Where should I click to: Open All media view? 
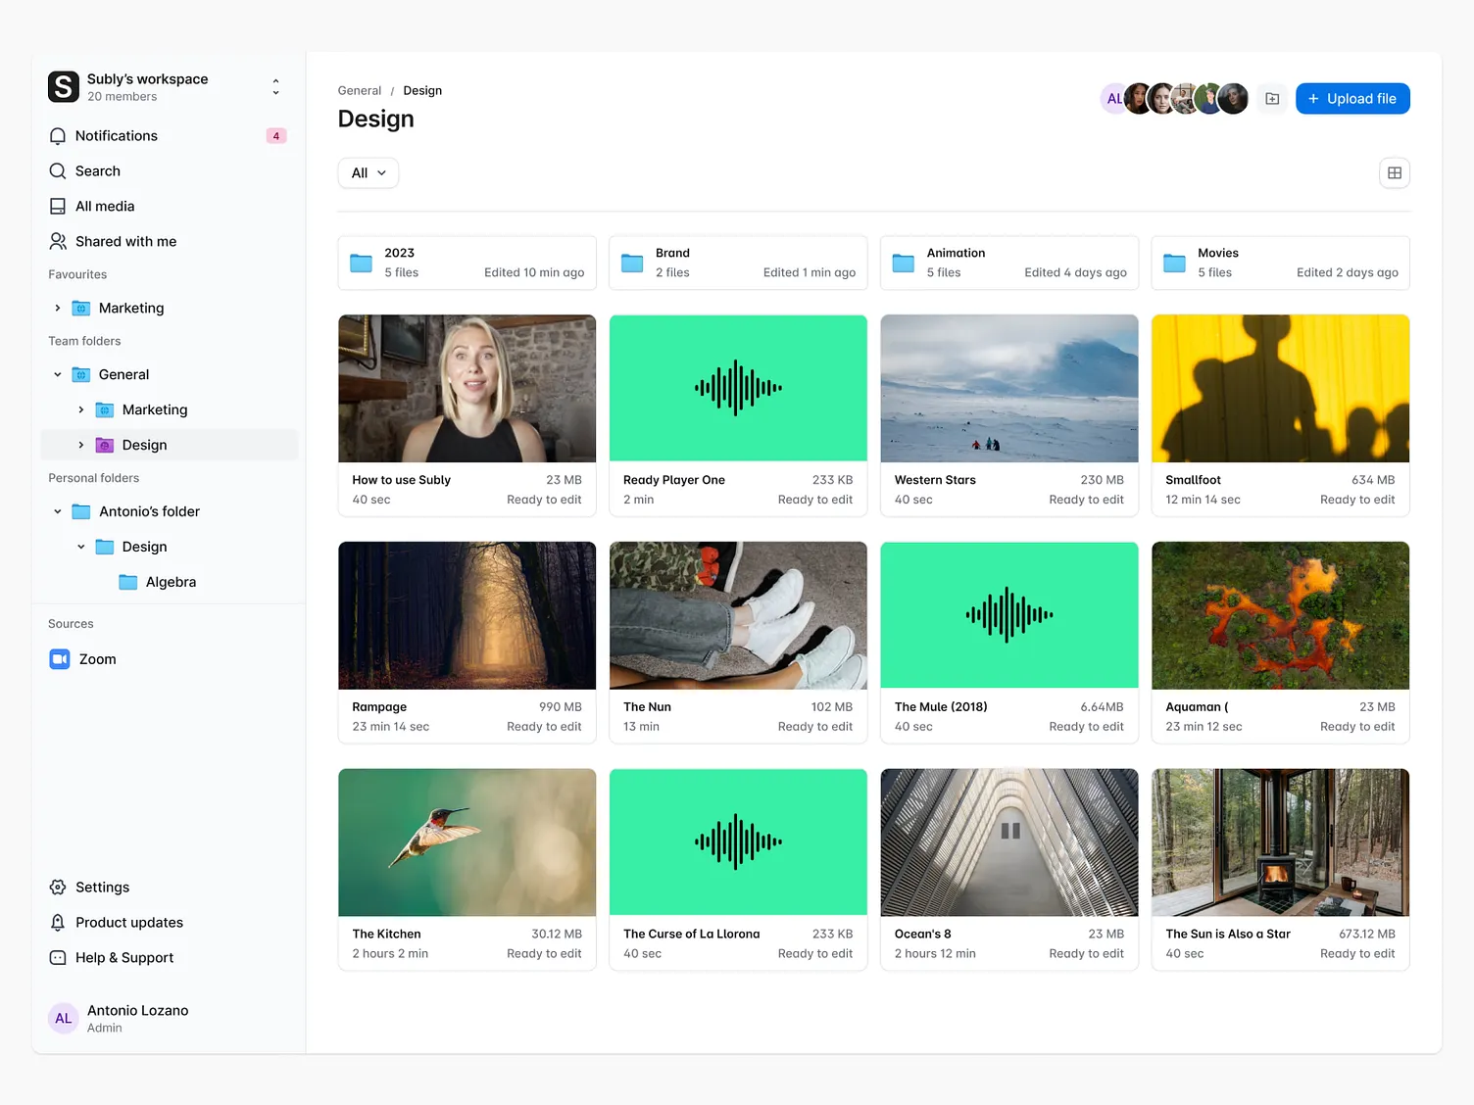coord(105,206)
